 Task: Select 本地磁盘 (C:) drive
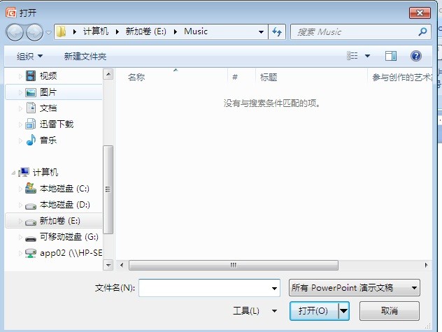pos(64,188)
